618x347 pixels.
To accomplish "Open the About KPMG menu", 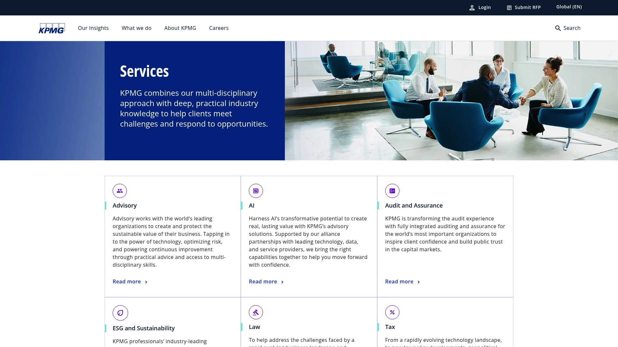I will 180,28.
